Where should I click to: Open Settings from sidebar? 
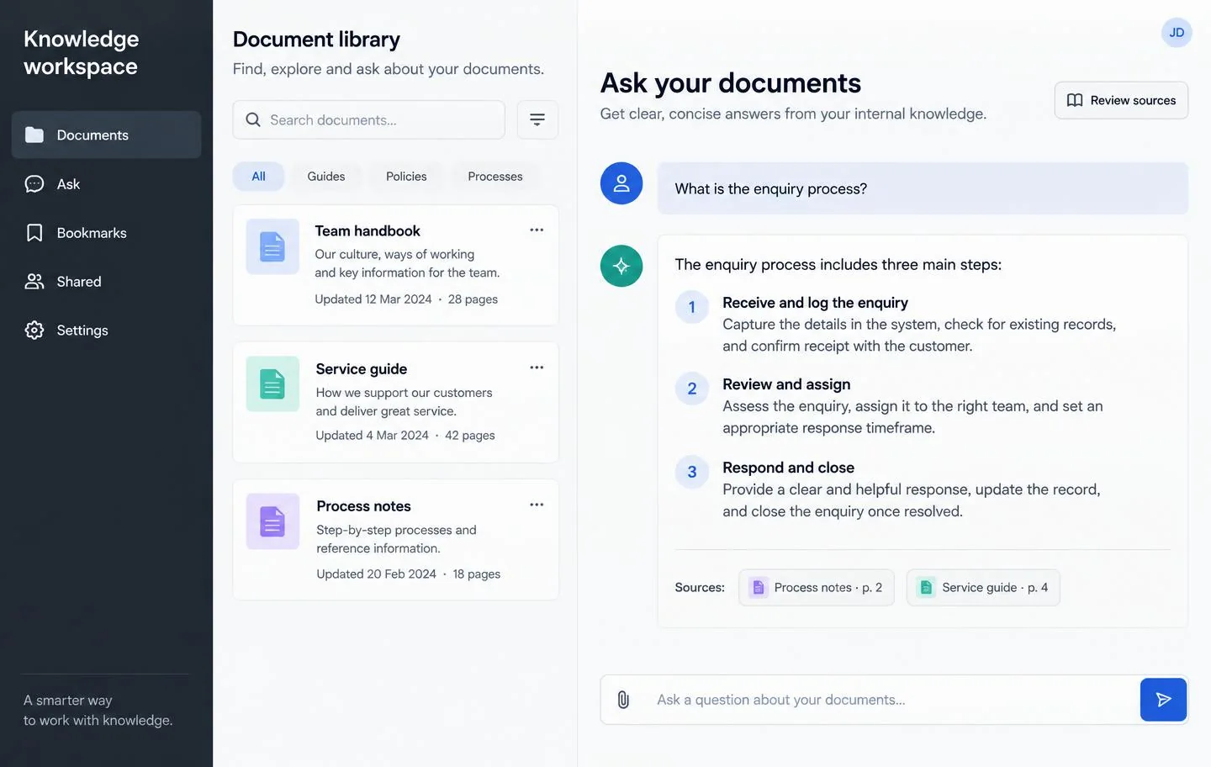pyautogui.click(x=106, y=331)
